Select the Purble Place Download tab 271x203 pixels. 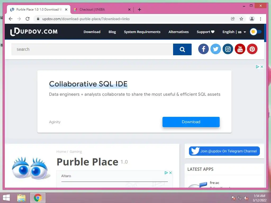(39, 10)
